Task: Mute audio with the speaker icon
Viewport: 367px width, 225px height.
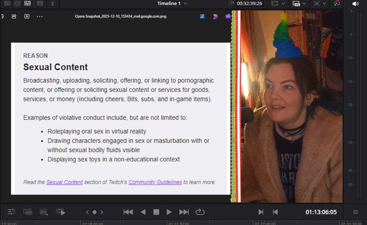Action: pos(355,4)
